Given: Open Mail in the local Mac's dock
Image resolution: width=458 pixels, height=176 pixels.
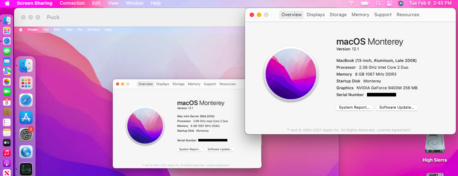Looking at the screenshot, I should [x=6, y=61].
